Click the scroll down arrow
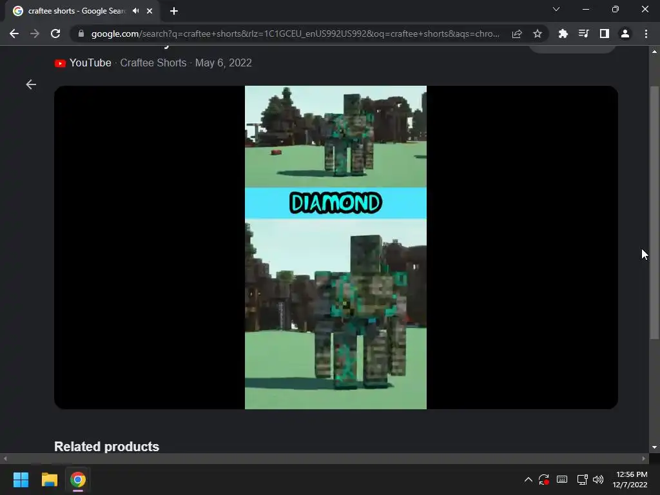This screenshot has width=660, height=495. point(654,447)
